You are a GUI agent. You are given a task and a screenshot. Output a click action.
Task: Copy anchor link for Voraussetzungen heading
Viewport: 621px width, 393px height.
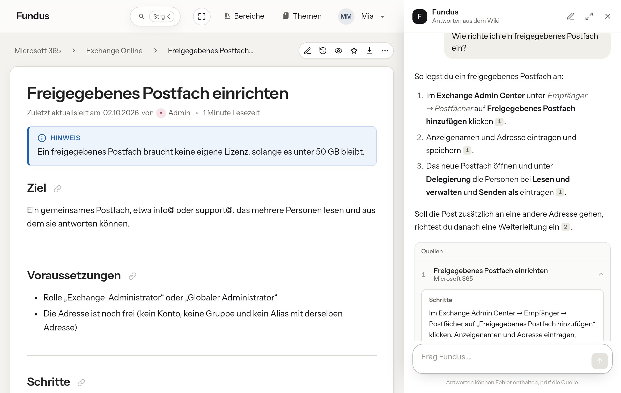tap(132, 276)
